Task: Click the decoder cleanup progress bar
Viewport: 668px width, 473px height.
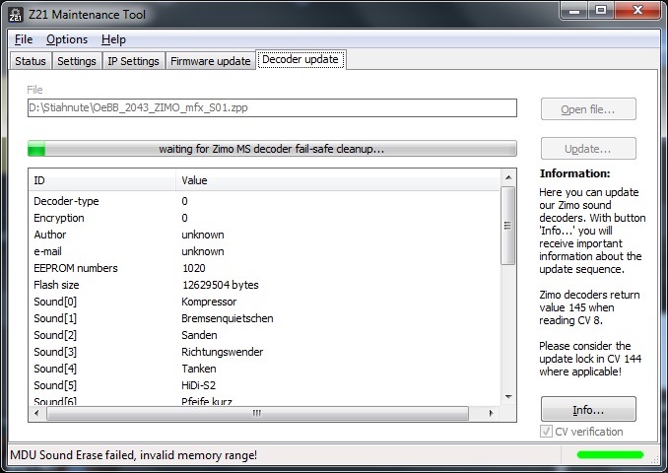Action: click(272, 149)
